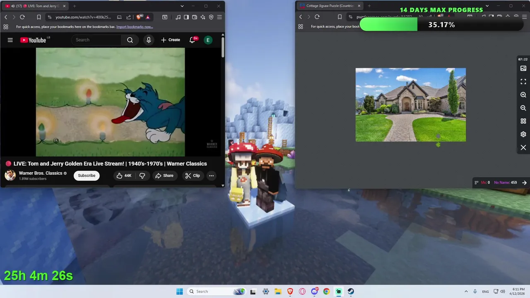Close the Cottage Jigsaw Puzzle tab
The height and width of the screenshot is (298, 530).
coord(359,6)
